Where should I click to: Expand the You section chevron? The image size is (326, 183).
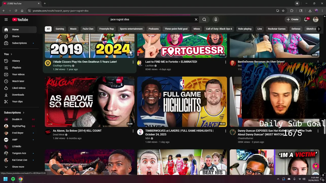[x=11, y=54]
